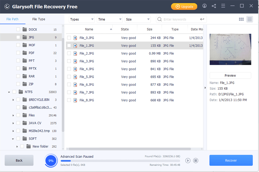The width and height of the screenshot is (259, 172).
Task: Click the File_8.JPG file icon
Action: click(75, 100)
